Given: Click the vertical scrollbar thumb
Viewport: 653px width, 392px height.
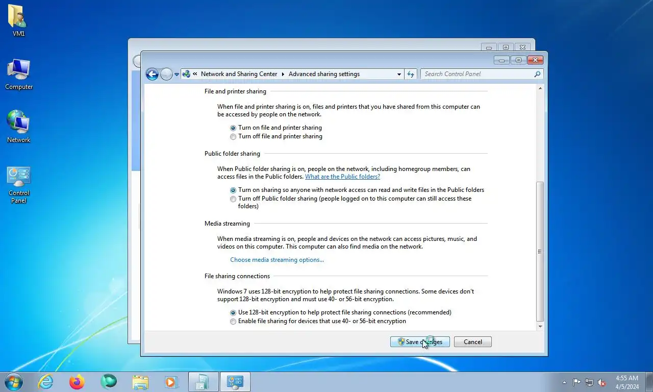Looking at the screenshot, I should pos(540,251).
